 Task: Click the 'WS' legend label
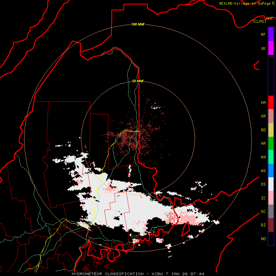click(x=263, y=171)
